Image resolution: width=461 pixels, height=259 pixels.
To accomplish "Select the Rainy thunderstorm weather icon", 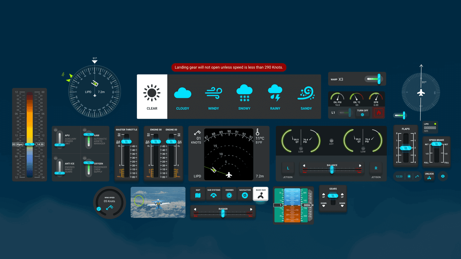I will tap(275, 93).
